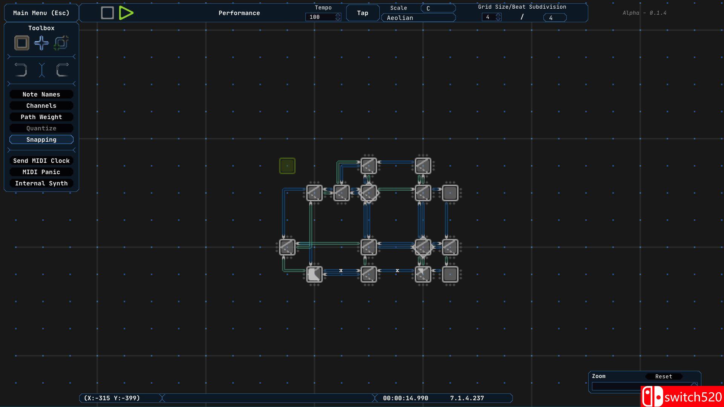Open the Aeolian scale mode dropdown
Viewport: 724px width, 407px height.
point(418,18)
